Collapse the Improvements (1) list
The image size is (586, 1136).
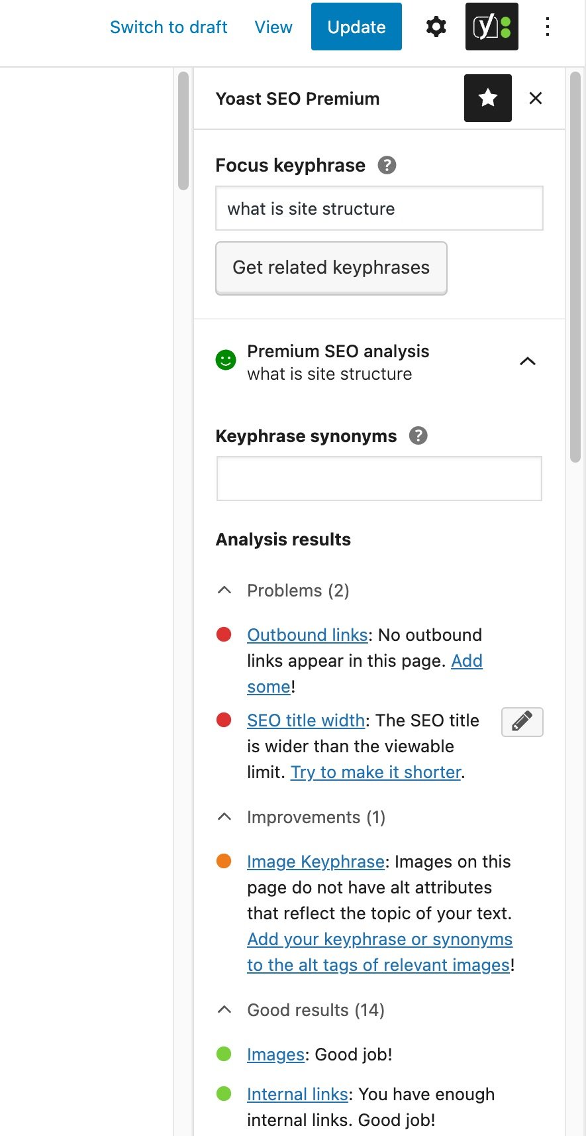tap(224, 817)
